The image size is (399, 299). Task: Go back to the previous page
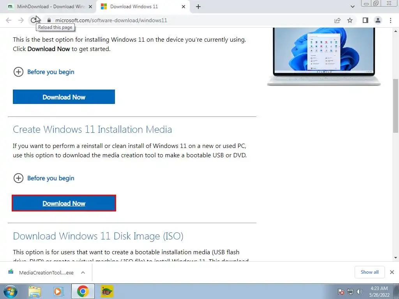(x=9, y=20)
